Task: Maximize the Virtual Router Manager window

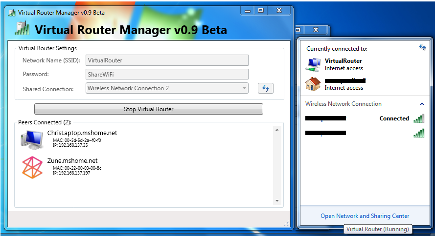Action: [x=261, y=11]
